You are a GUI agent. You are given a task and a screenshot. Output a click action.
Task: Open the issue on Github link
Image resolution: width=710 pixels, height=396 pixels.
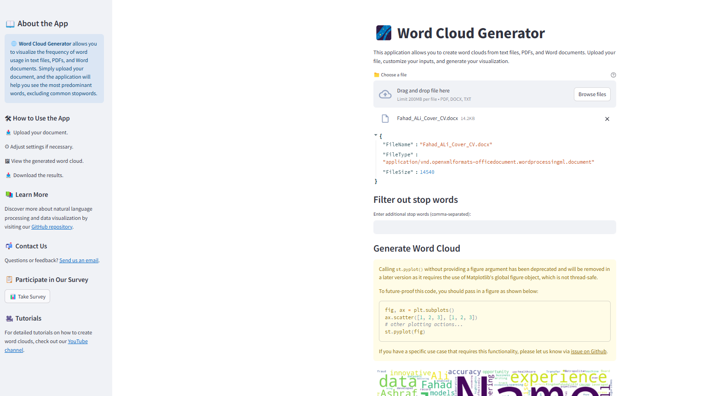[589, 351]
